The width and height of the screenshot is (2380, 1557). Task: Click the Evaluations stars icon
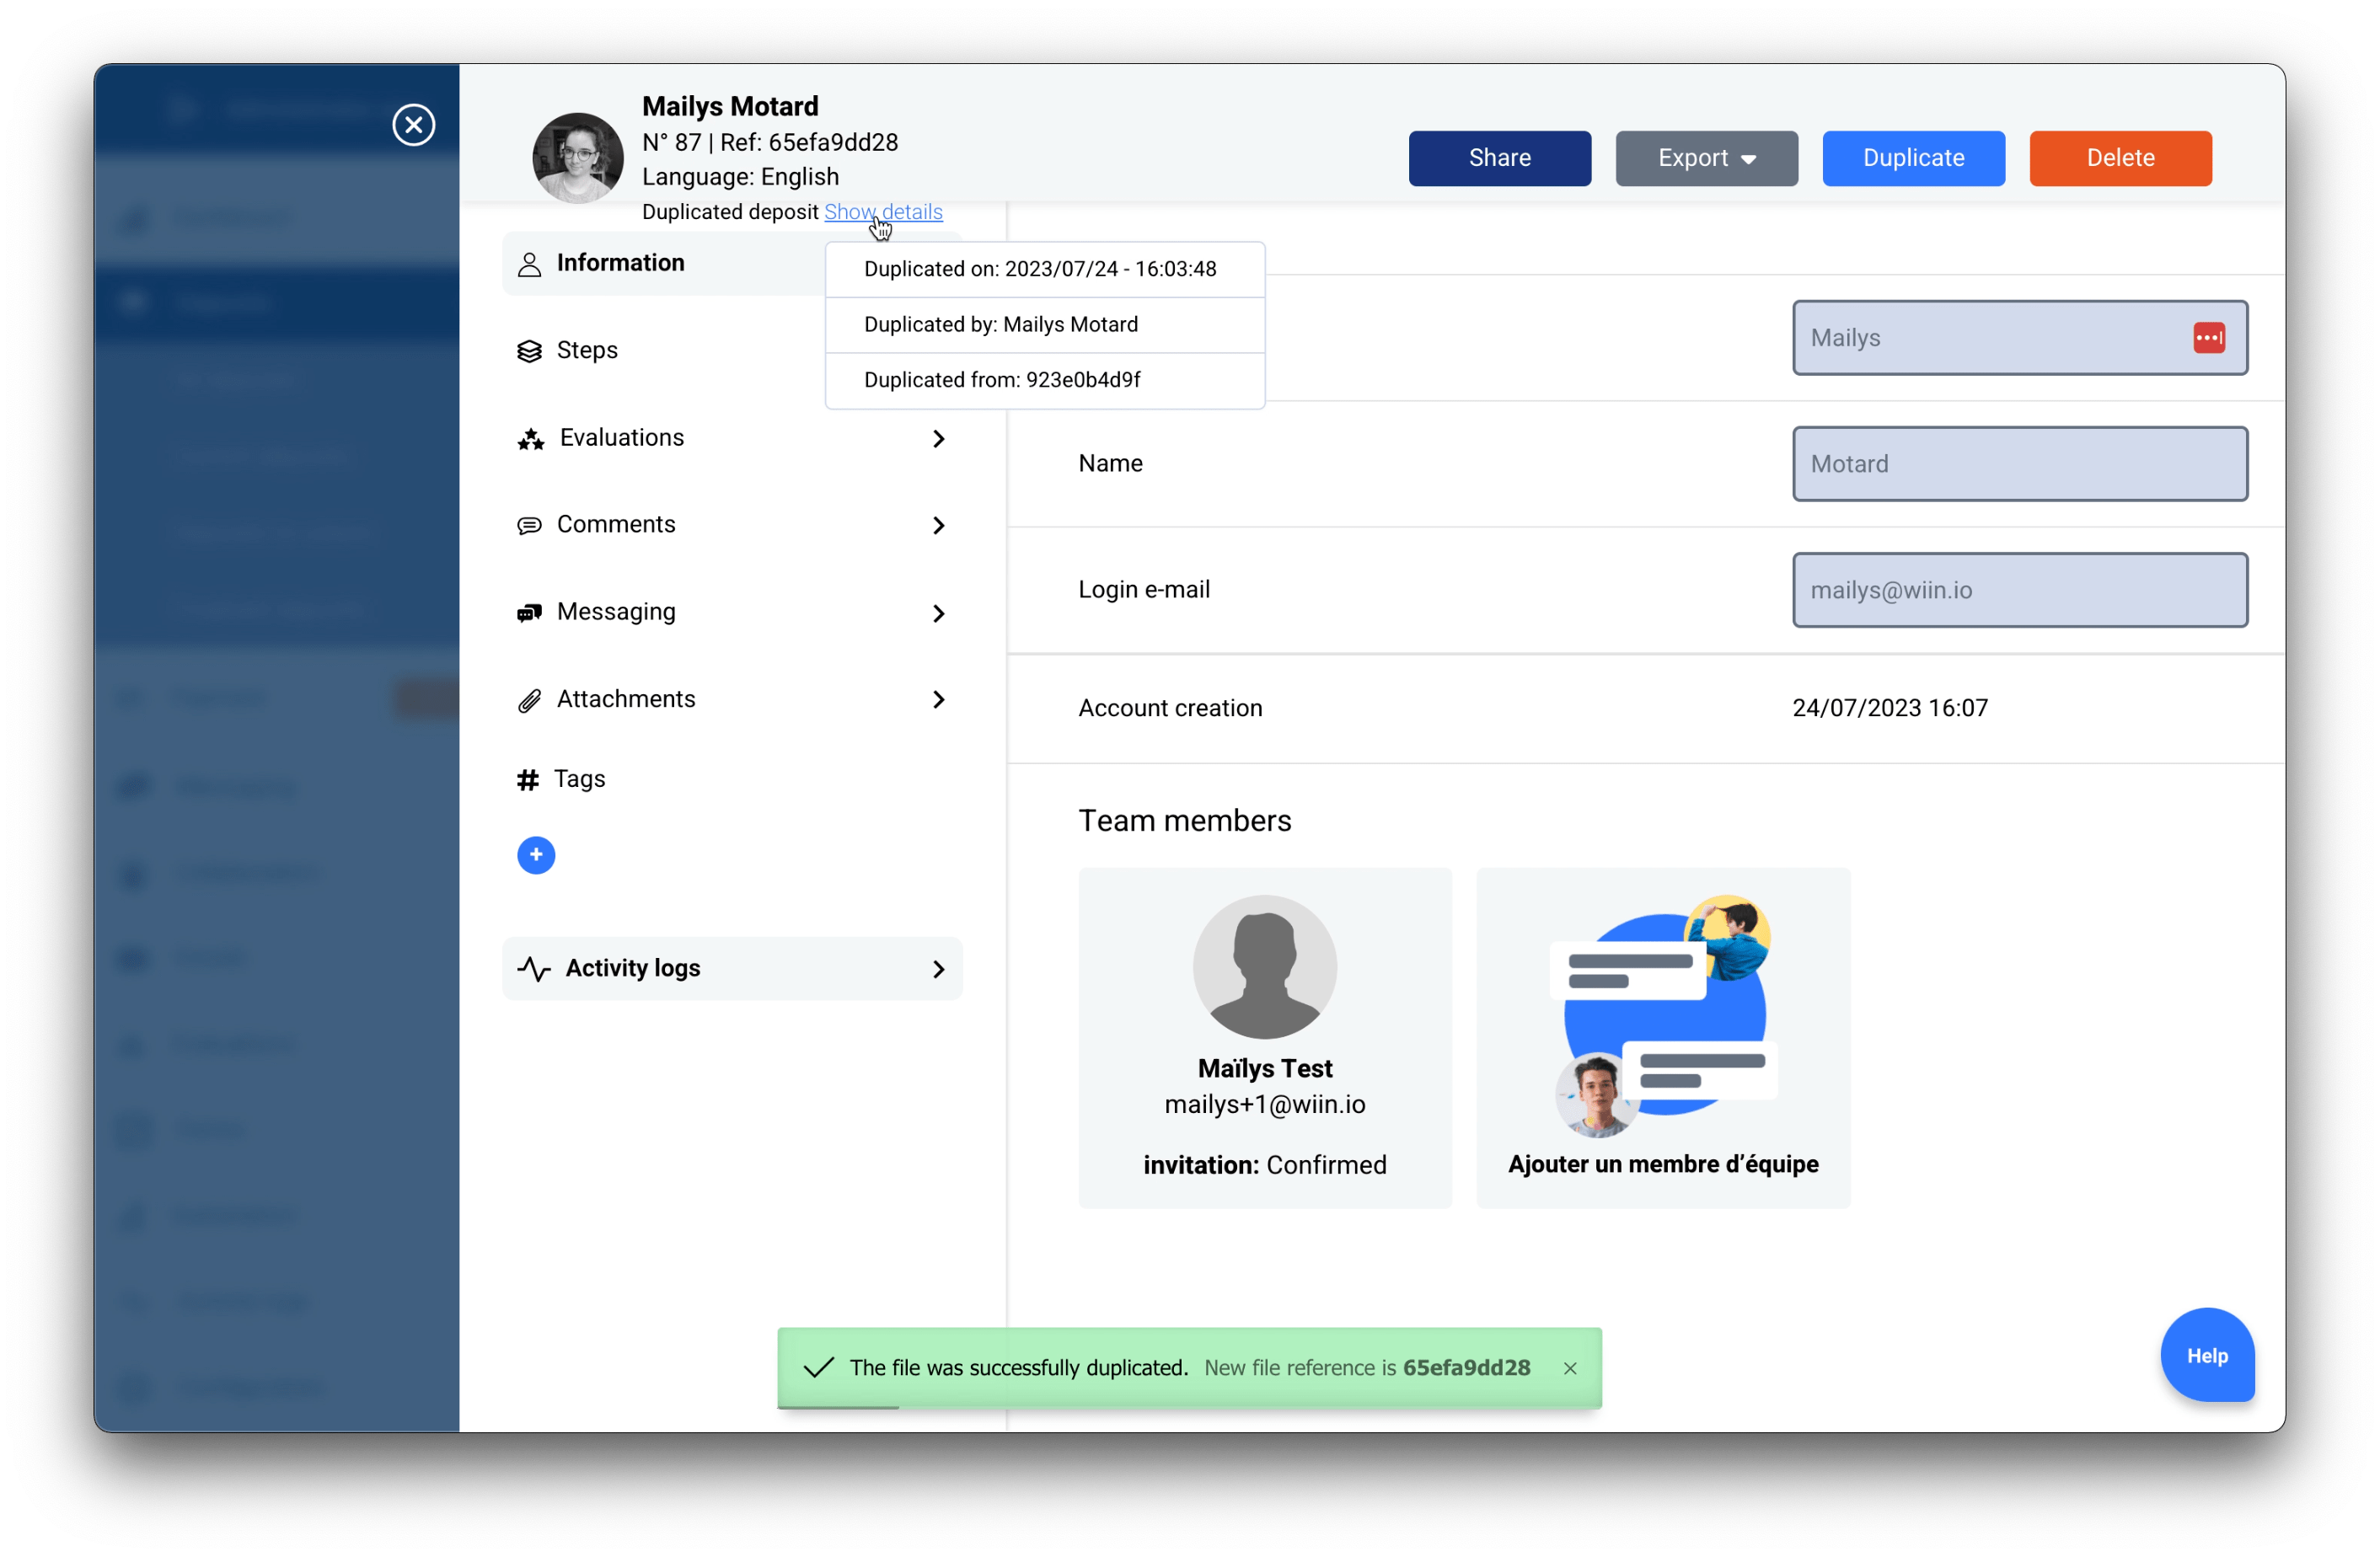point(530,438)
